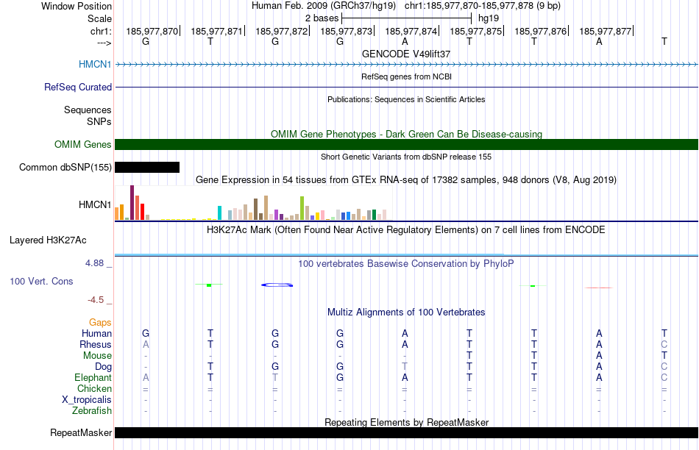Click the Sequences track label
This screenshot has width=699, height=450.
click(x=88, y=110)
